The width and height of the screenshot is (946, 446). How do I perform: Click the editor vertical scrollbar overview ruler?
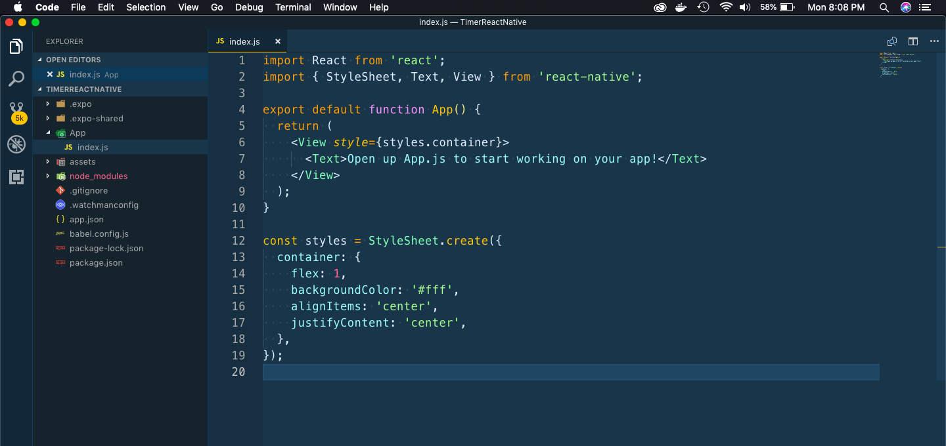pos(941,216)
